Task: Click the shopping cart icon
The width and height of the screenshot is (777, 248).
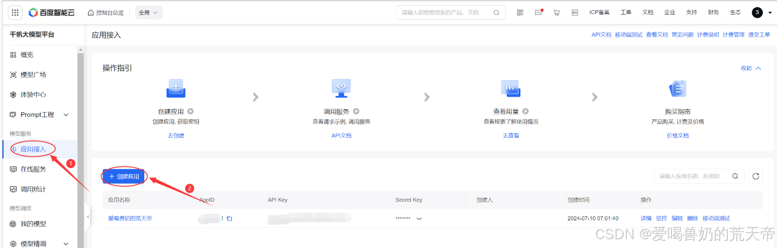Action: (x=557, y=13)
